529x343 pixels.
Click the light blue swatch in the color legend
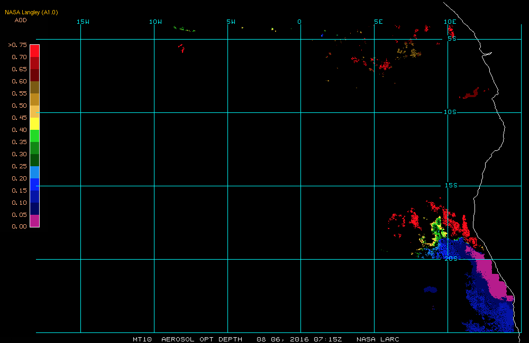(34, 172)
